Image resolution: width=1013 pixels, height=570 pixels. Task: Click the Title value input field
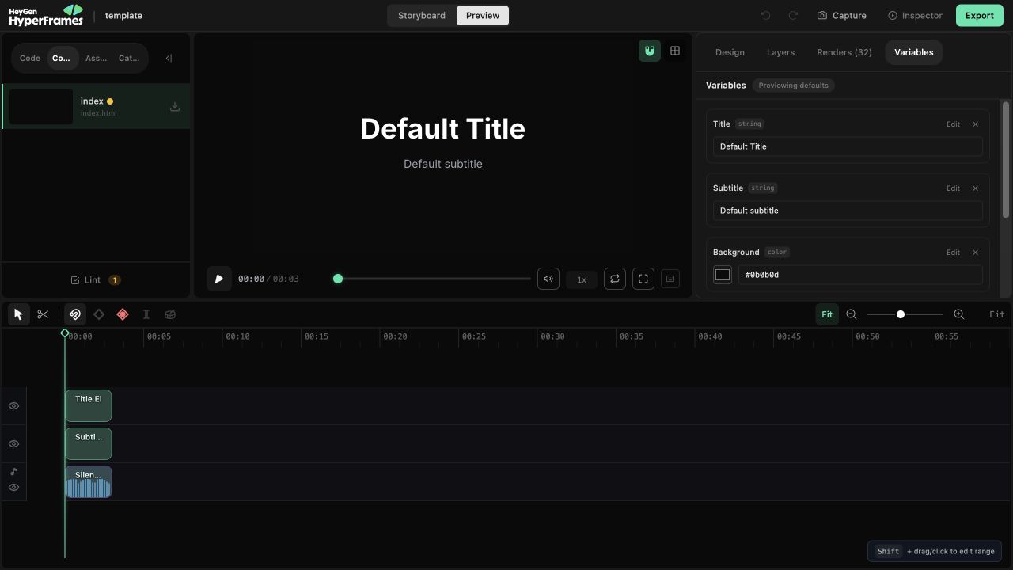pyautogui.click(x=848, y=146)
